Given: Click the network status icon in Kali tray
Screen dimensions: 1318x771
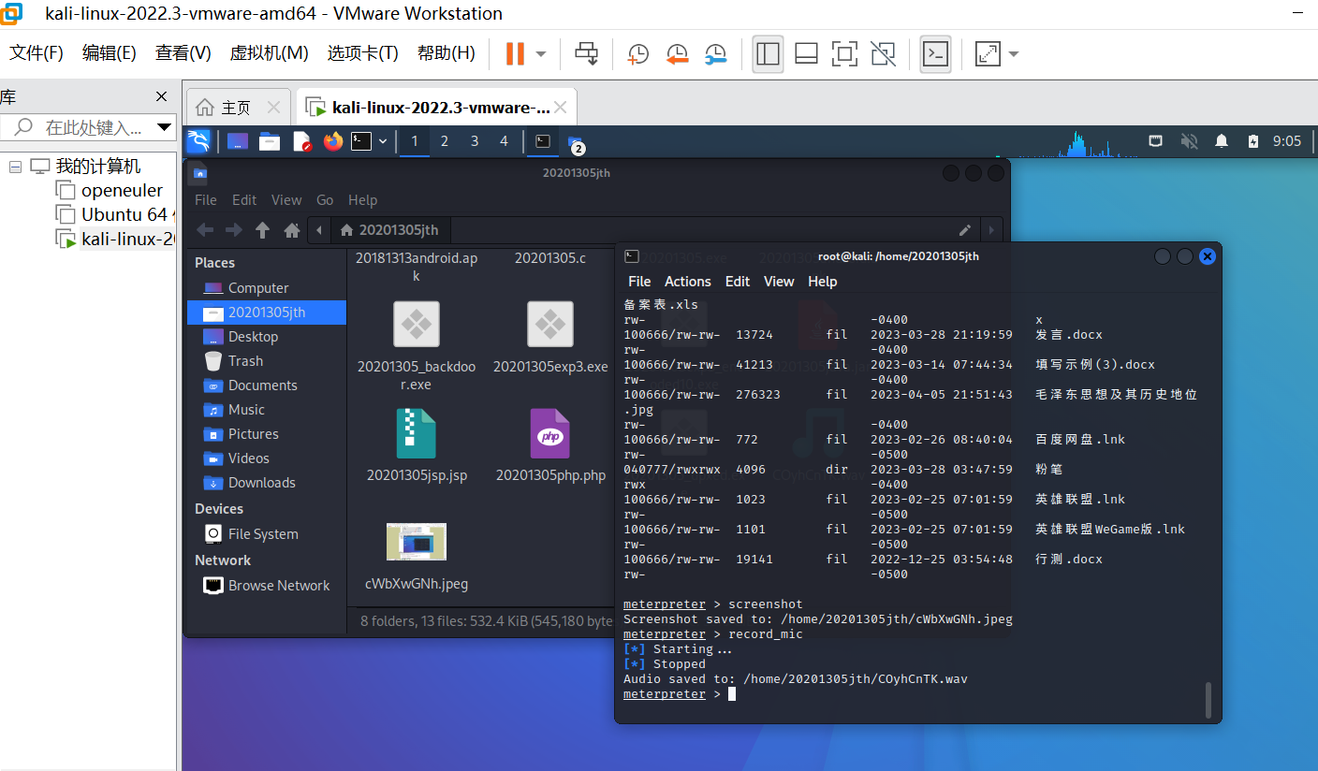Looking at the screenshot, I should click(x=1156, y=141).
